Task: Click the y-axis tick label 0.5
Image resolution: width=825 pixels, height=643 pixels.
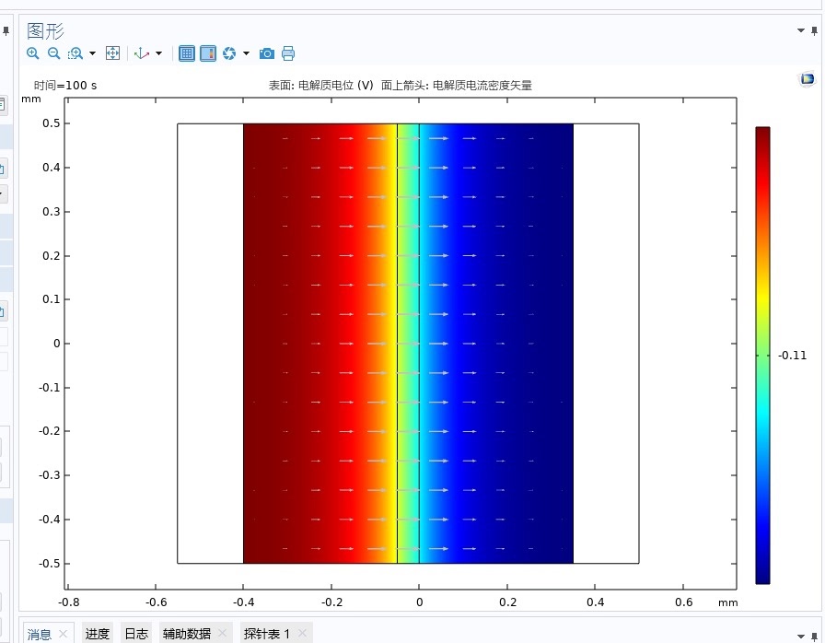Action: pyautogui.click(x=51, y=123)
